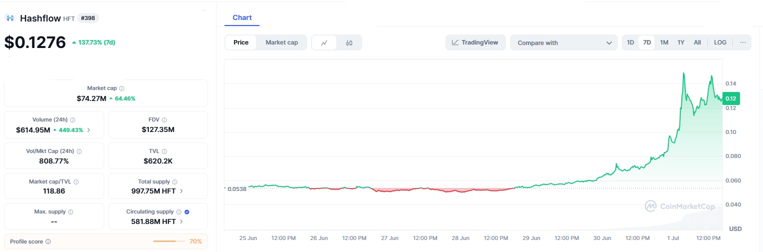The width and height of the screenshot is (763, 252).
Task: Click the Circulating supply verified badge
Action: (x=187, y=212)
